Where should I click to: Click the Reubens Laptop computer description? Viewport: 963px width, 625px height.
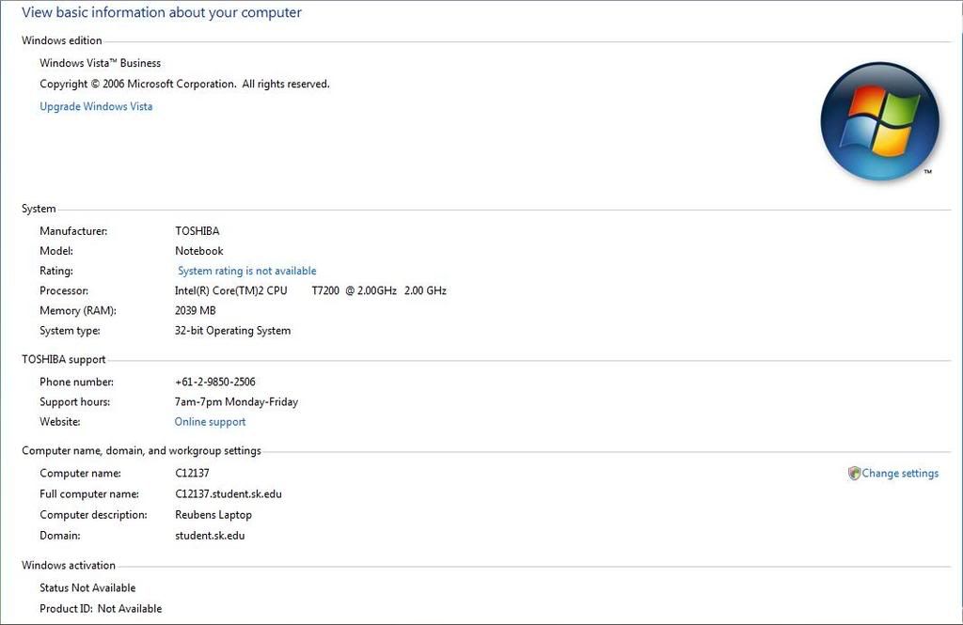(213, 514)
